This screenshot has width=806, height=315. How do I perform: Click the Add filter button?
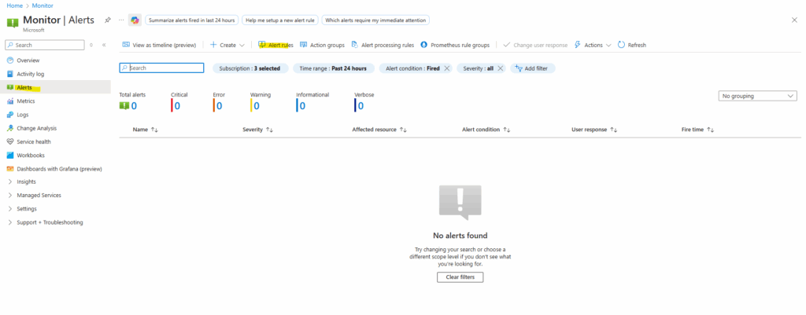pos(533,68)
